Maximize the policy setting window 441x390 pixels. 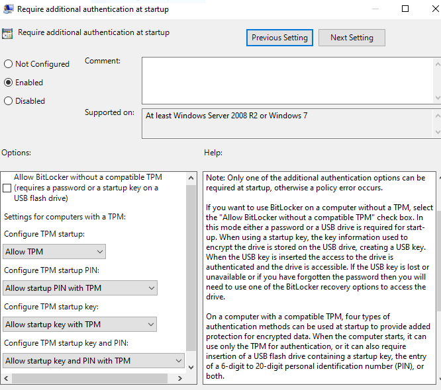pos(405,9)
